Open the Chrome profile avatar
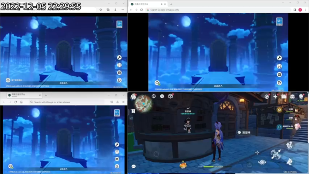The image size is (309, 174). (300, 10)
